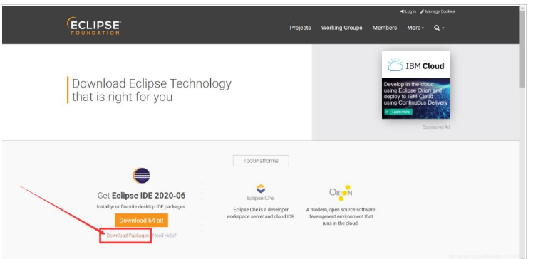Click the Eclipse Foundation logo
This screenshot has height=259, width=533.
click(93, 26)
